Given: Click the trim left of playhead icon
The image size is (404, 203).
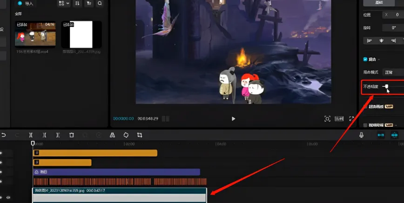Looking at the screenshot, I should [x=44, y=135].
